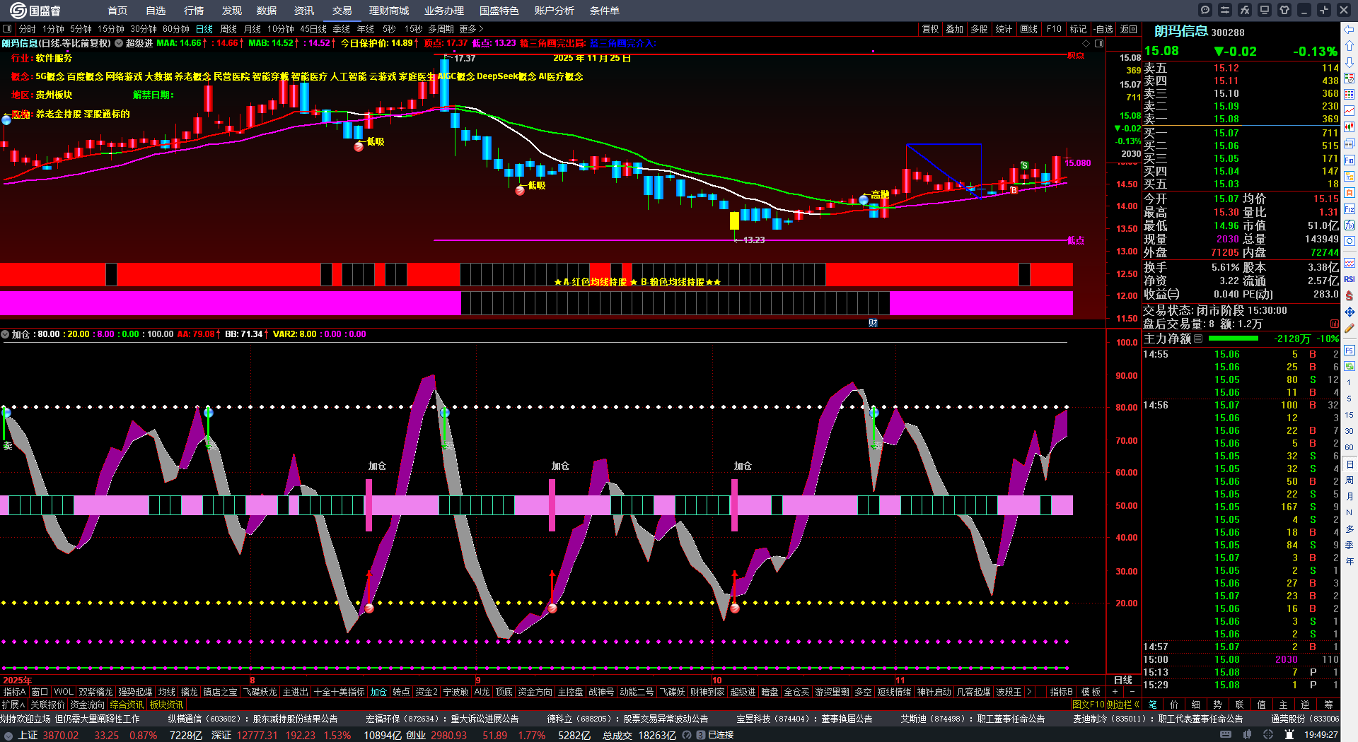Screen dimensions: 1358x742
Task: Toggle the 标记 mark button
Action: point(1078,29)
